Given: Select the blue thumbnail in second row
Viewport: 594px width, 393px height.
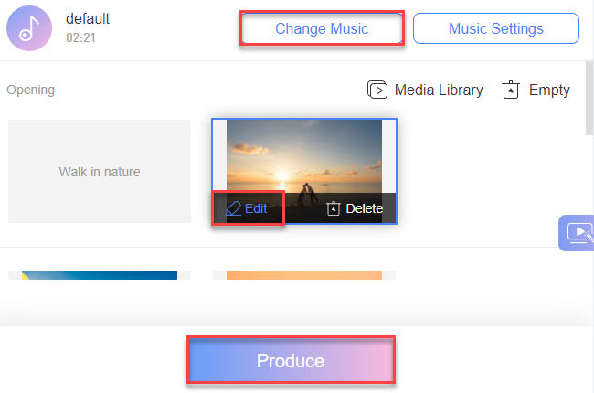Looking at the screenshot, I should coord(100,275).
